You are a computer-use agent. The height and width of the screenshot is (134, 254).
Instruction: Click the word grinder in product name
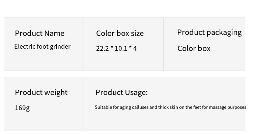[60, 47]
